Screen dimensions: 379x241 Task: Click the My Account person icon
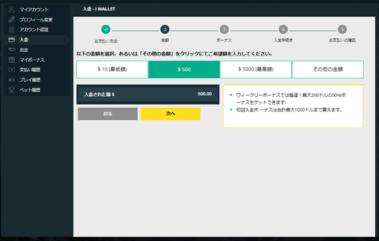point(11,9)
